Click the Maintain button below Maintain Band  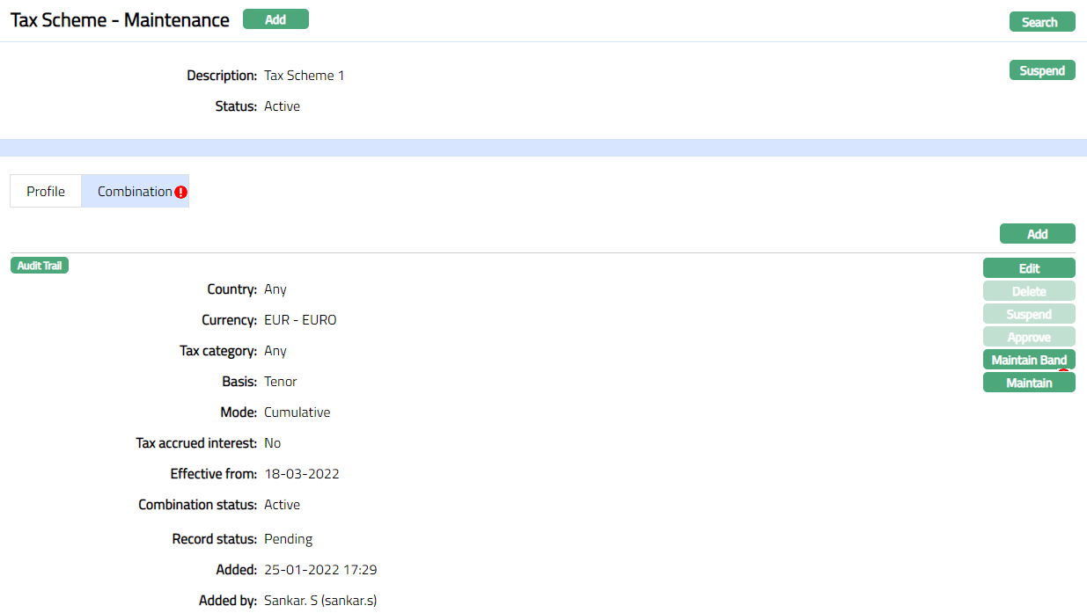1029,383
